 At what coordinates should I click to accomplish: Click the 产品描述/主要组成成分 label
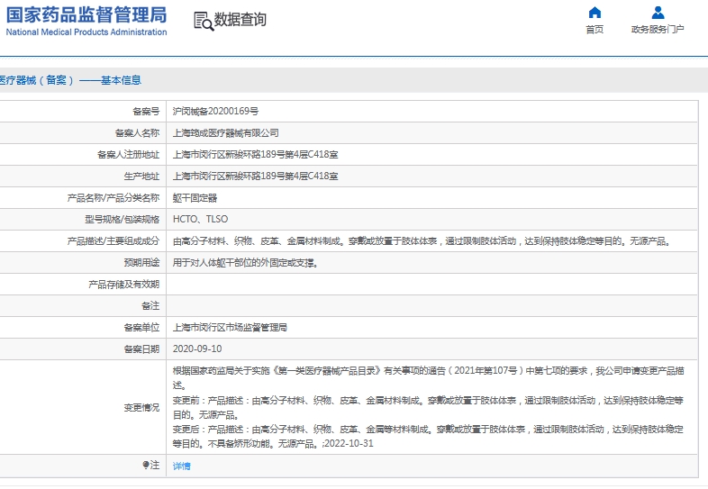[113, 241]
